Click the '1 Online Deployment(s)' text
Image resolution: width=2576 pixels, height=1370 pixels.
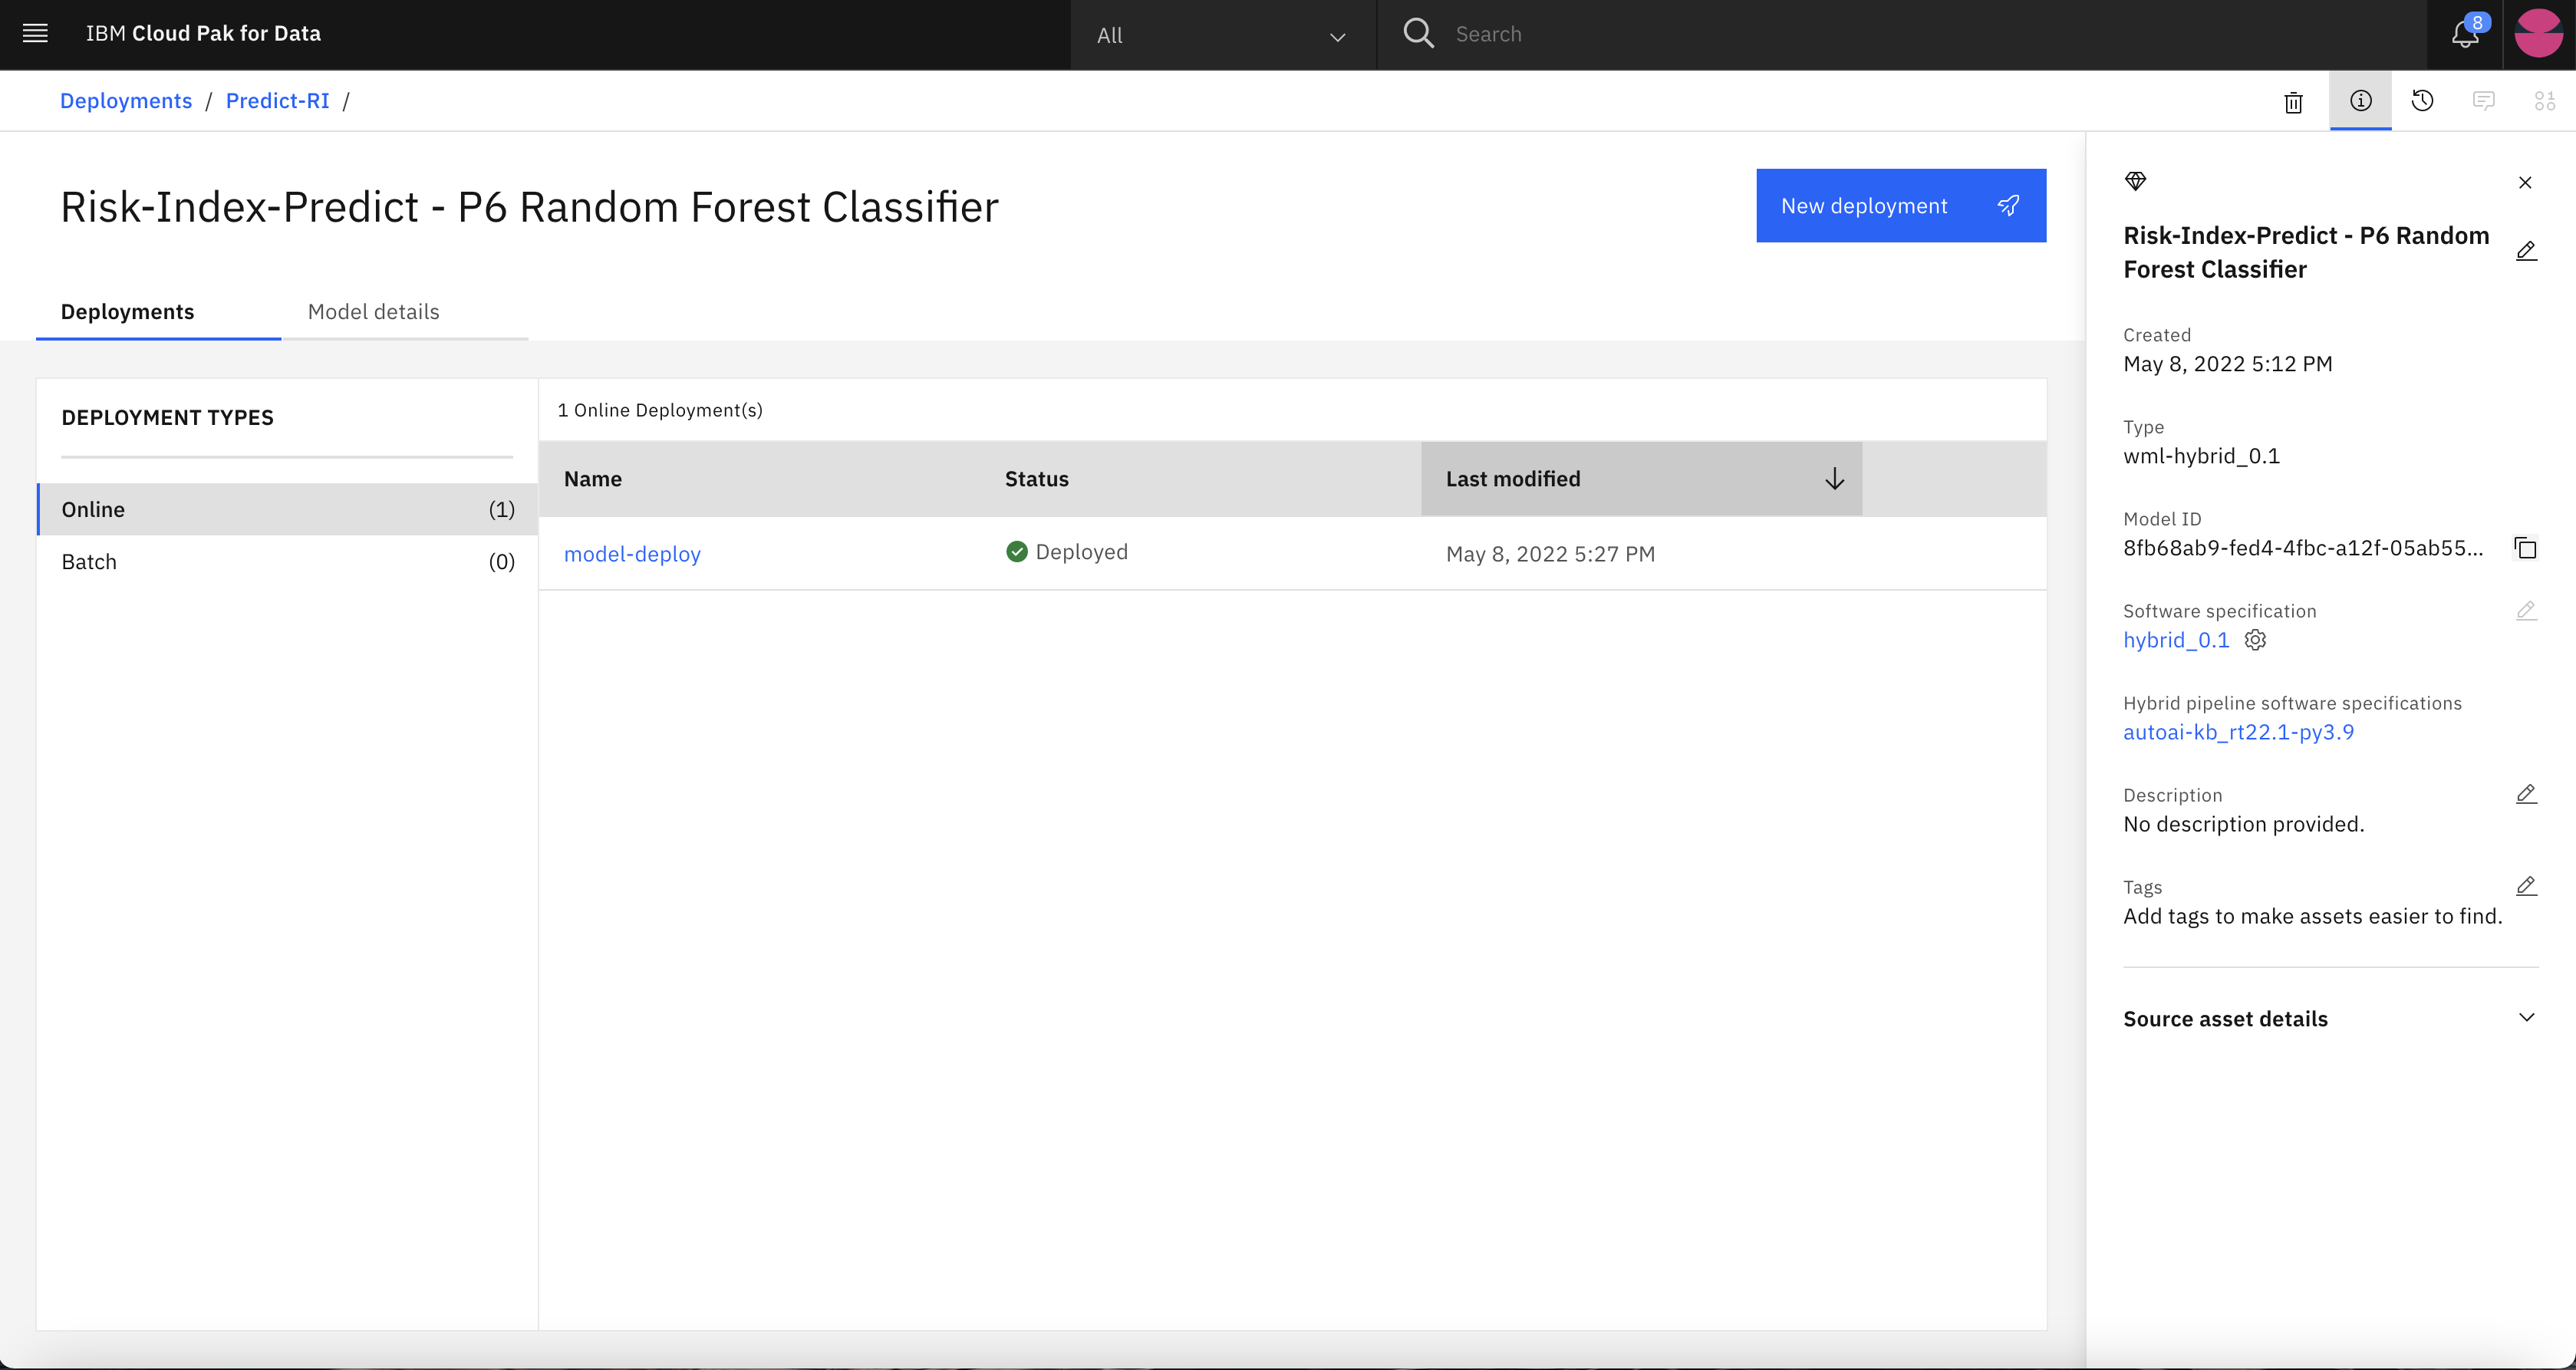[660, 410]
